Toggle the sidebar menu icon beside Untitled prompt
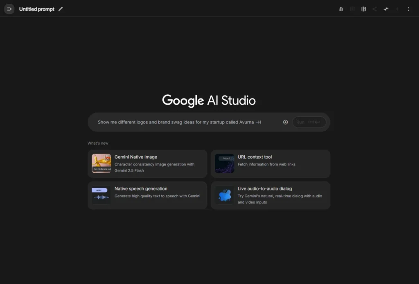This screenshot has height=284, width=419. (x=9, y=9)
